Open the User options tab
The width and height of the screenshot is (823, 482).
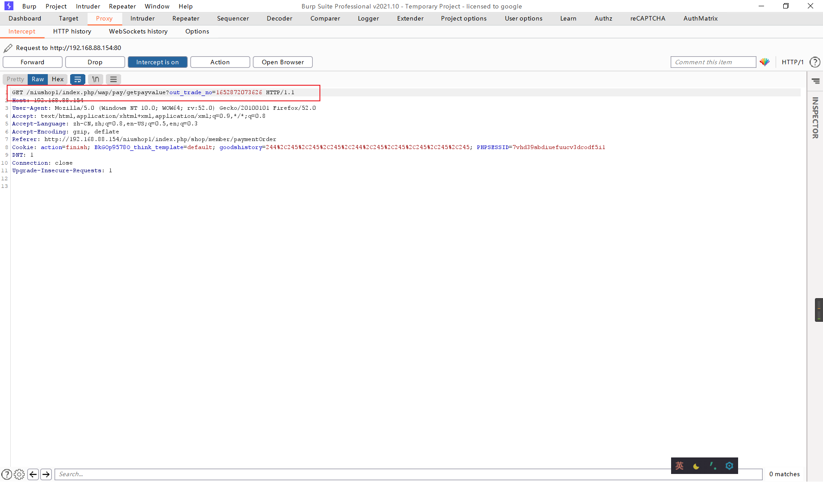click(524, 18)
